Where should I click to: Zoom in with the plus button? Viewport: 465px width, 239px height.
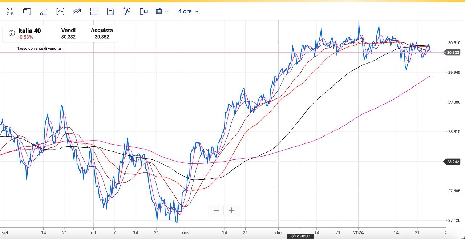coord(231,210)
